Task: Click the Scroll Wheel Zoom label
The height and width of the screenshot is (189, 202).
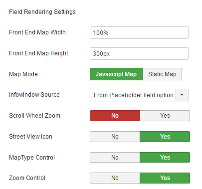Action: click(34, 116)
